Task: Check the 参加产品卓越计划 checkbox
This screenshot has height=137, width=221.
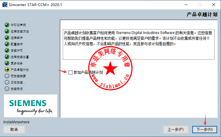Action: pyautogui.click(x=70, y=72)
